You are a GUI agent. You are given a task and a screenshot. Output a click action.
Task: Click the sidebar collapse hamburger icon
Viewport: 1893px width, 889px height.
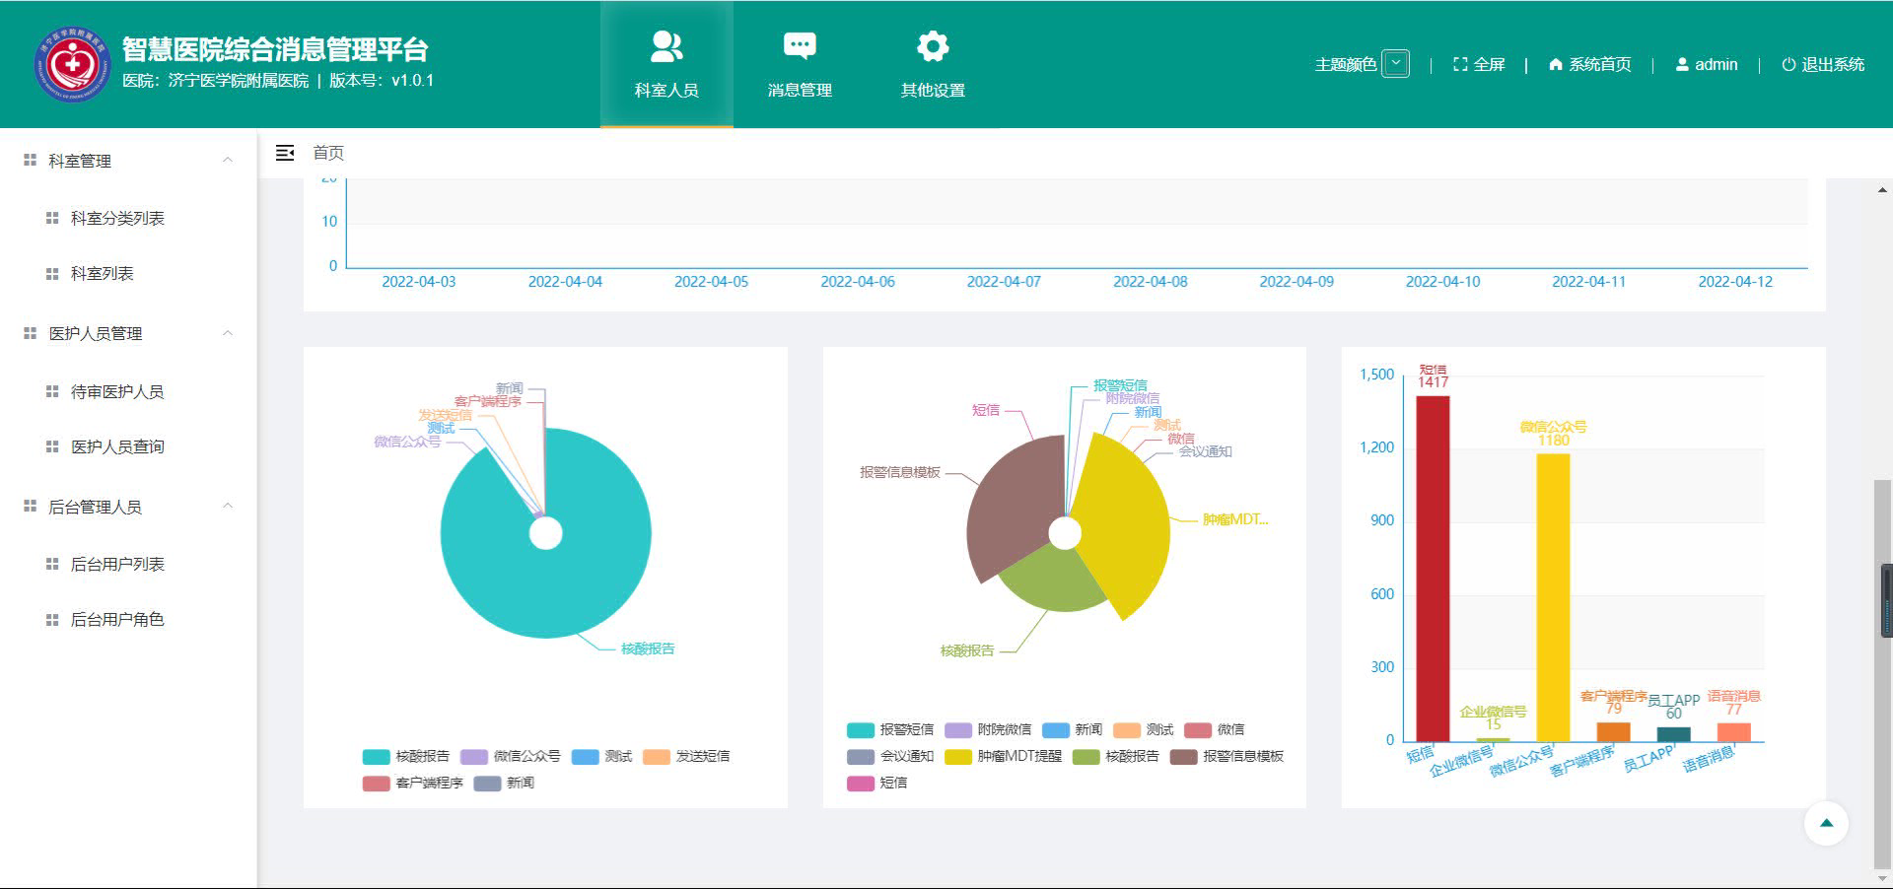click(285, 153)
